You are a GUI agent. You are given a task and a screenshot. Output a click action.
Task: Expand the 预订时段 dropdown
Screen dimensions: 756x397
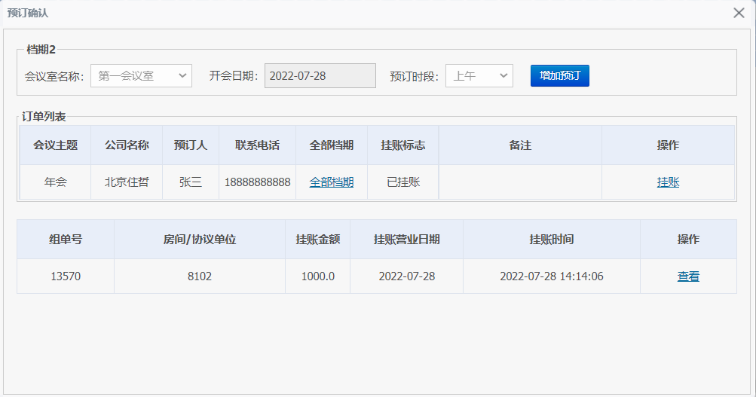[479, 75]
